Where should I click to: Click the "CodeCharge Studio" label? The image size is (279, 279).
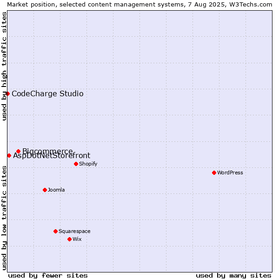[47, 94]
